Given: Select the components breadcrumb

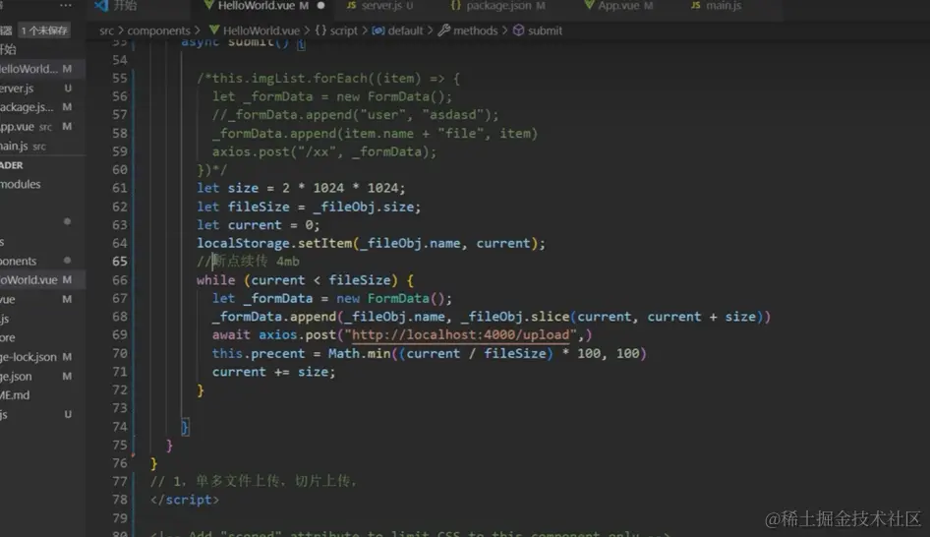Looking at the screenshot, I should (158, 30).
